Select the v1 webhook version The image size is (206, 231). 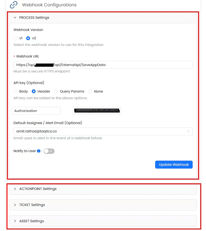[x=15, y=38]
